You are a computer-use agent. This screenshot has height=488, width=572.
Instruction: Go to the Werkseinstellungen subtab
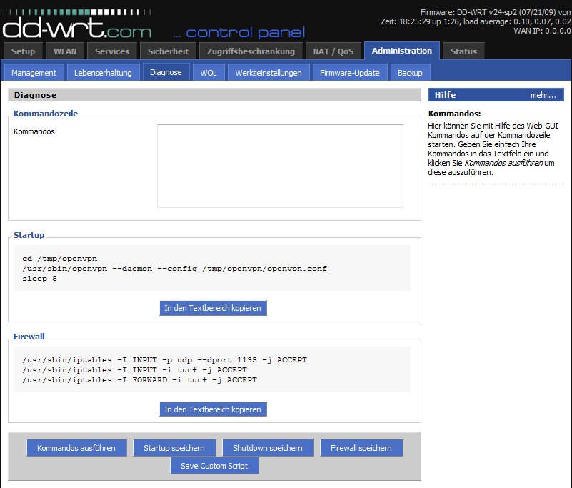click(x=268, y=73)
